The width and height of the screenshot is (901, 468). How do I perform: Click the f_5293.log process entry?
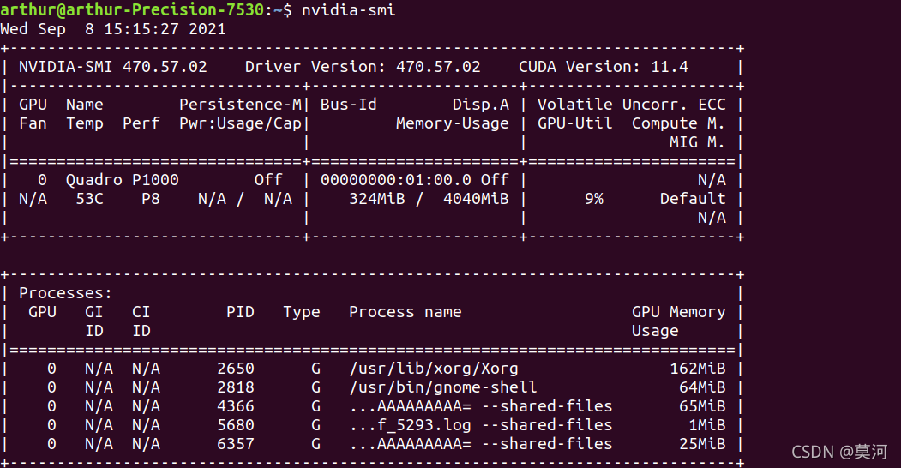point(480,425)
